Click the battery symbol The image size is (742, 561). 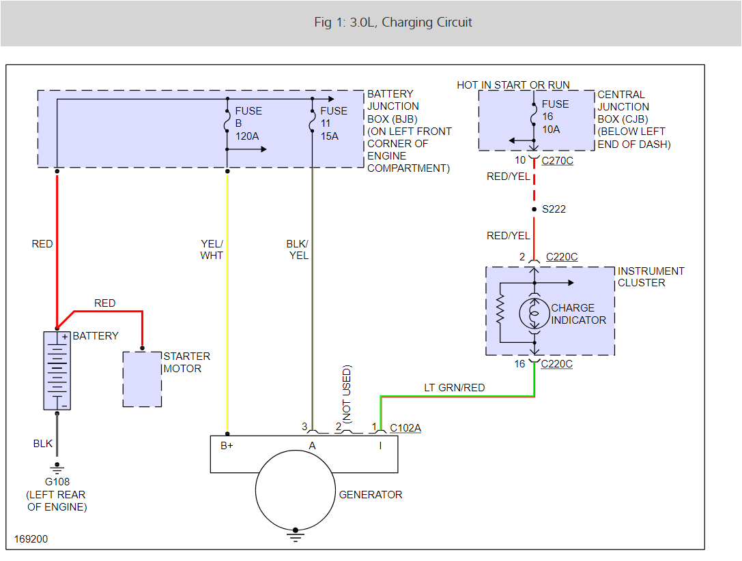tap(57, 370)
